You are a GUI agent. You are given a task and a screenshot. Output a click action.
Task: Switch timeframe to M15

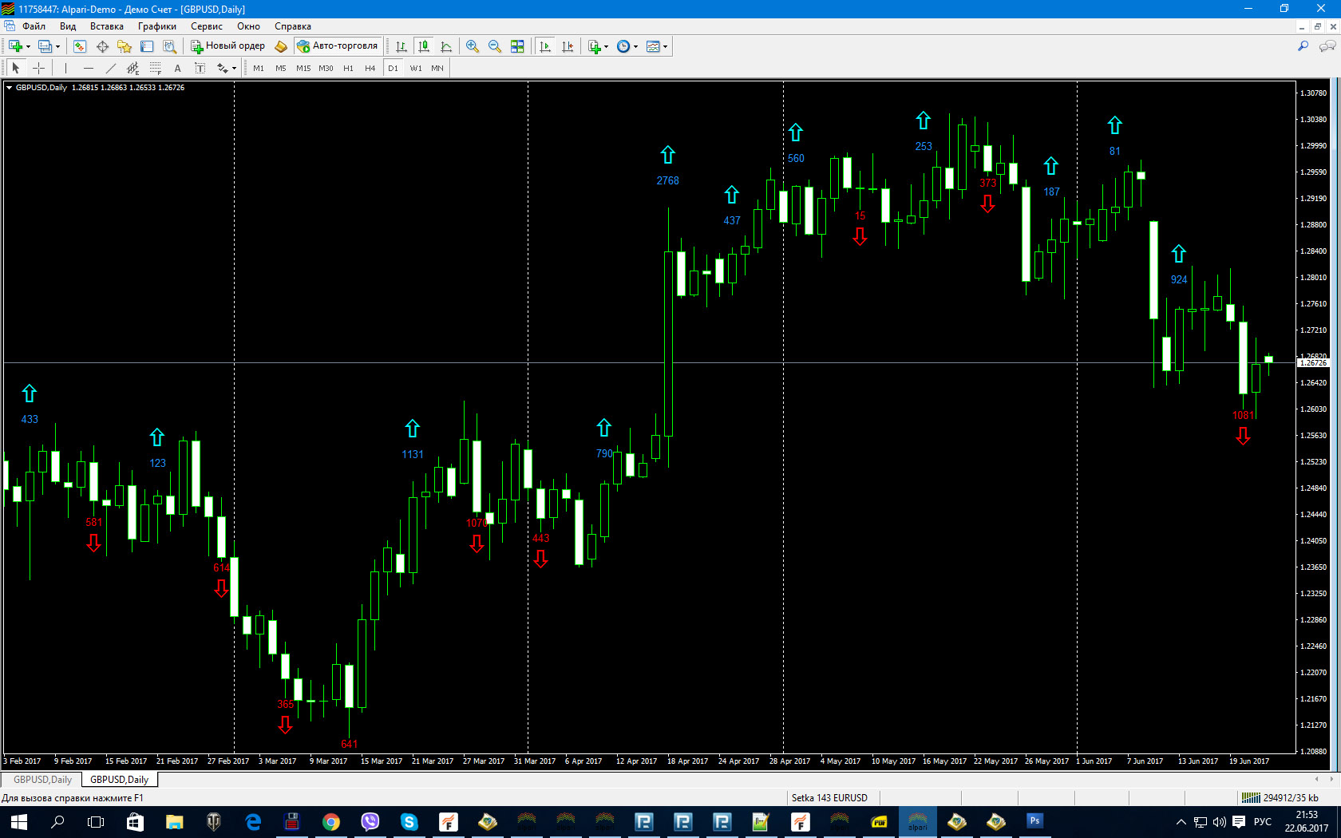click(303, 68)
